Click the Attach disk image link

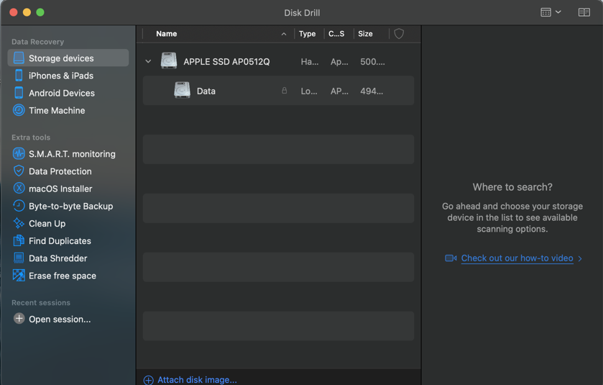(x=197, y=380)
